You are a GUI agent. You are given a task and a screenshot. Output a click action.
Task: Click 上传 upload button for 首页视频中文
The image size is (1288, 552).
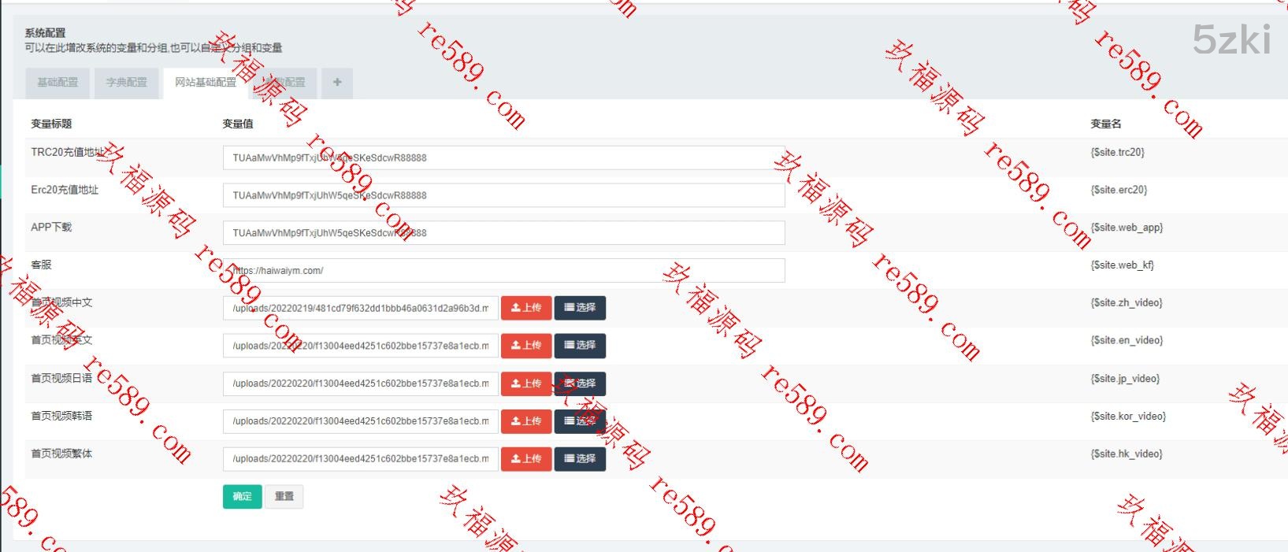pyautogui.click(x=526, y=308)
